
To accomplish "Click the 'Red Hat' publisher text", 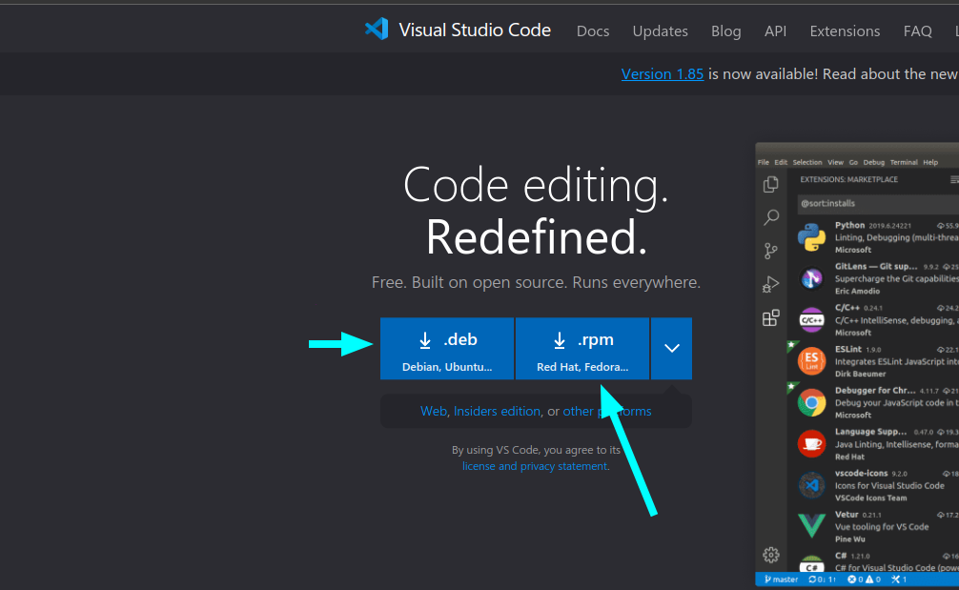I will point(849,457).
